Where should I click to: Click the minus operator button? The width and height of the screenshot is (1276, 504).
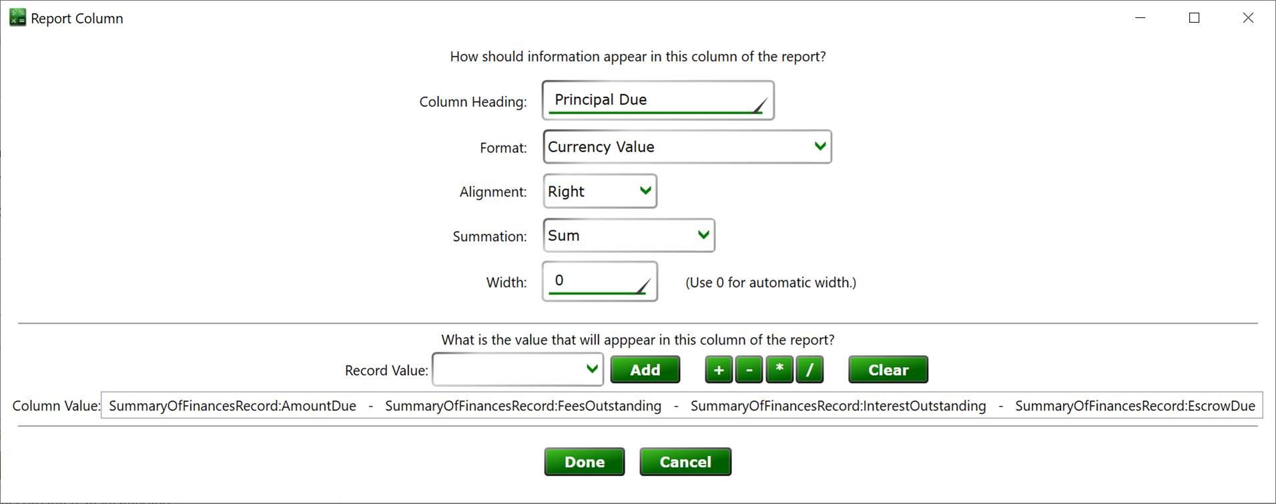[x=749, y=370]
